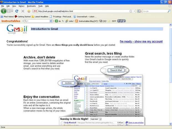172x129 pixels.
Task: Open the Most Visited bookmarks folder
Action: coord(7,17)
